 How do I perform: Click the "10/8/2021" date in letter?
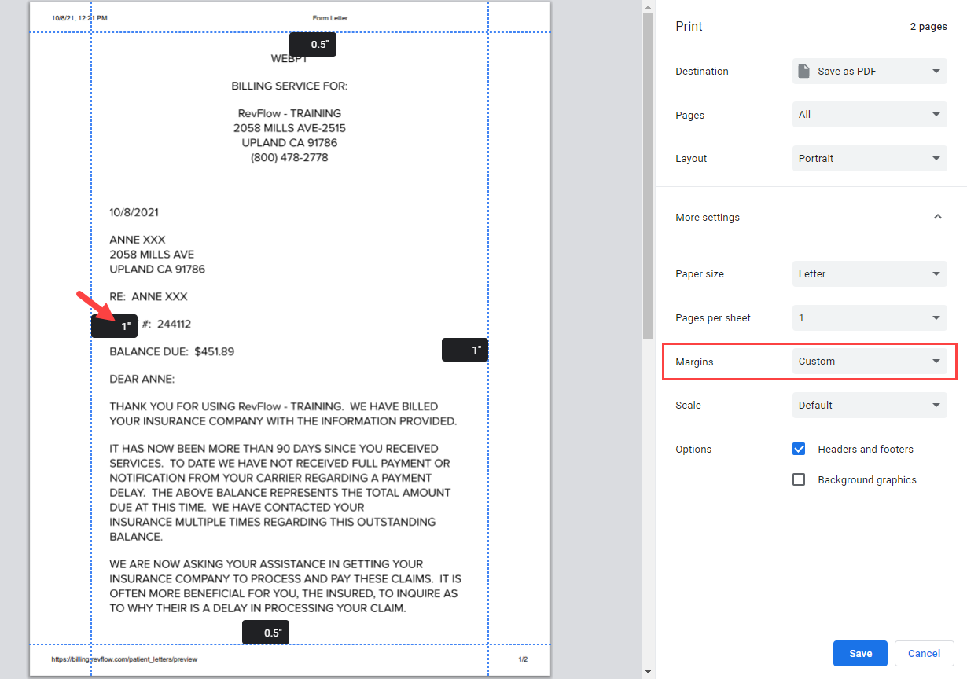click(x=134, y=212)
